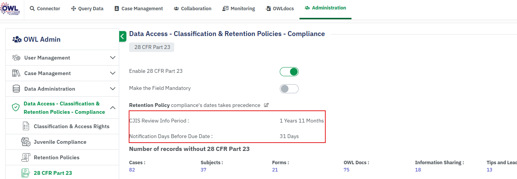Image resolution: width=517 pixels, height=179 pixels.
Task: Disable the Enable 28 CFR Part 23 toggle
Action: [x=289, y=72]
